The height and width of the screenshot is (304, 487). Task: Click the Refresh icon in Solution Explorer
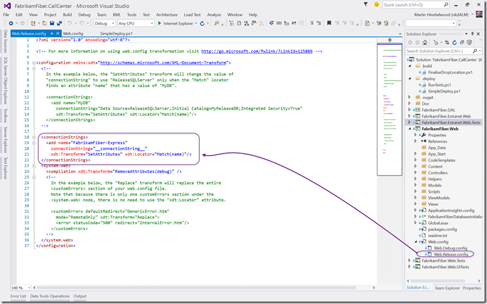(454, 42)
